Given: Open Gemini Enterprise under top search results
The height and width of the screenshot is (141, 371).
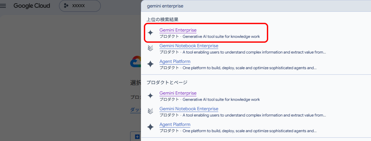Looking at the screenshot, I should (178, 30).
